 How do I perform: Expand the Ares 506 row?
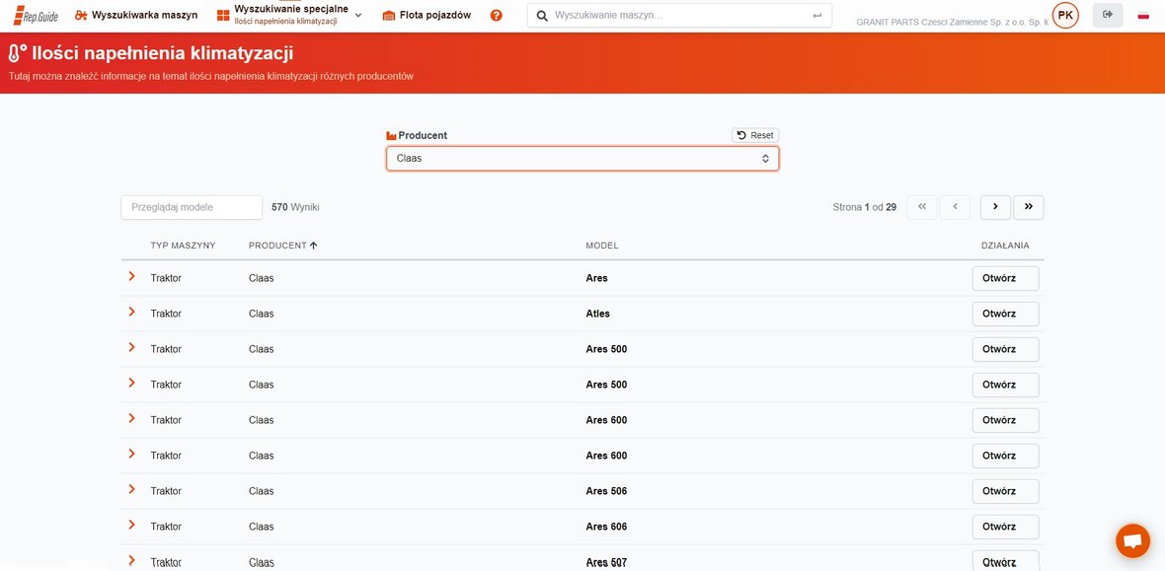pyautogui.click(x=131, y=489)
